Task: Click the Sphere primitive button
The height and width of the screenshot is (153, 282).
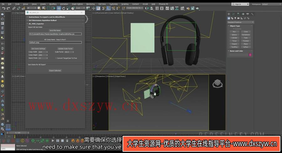Action: (x=234, y=35)
